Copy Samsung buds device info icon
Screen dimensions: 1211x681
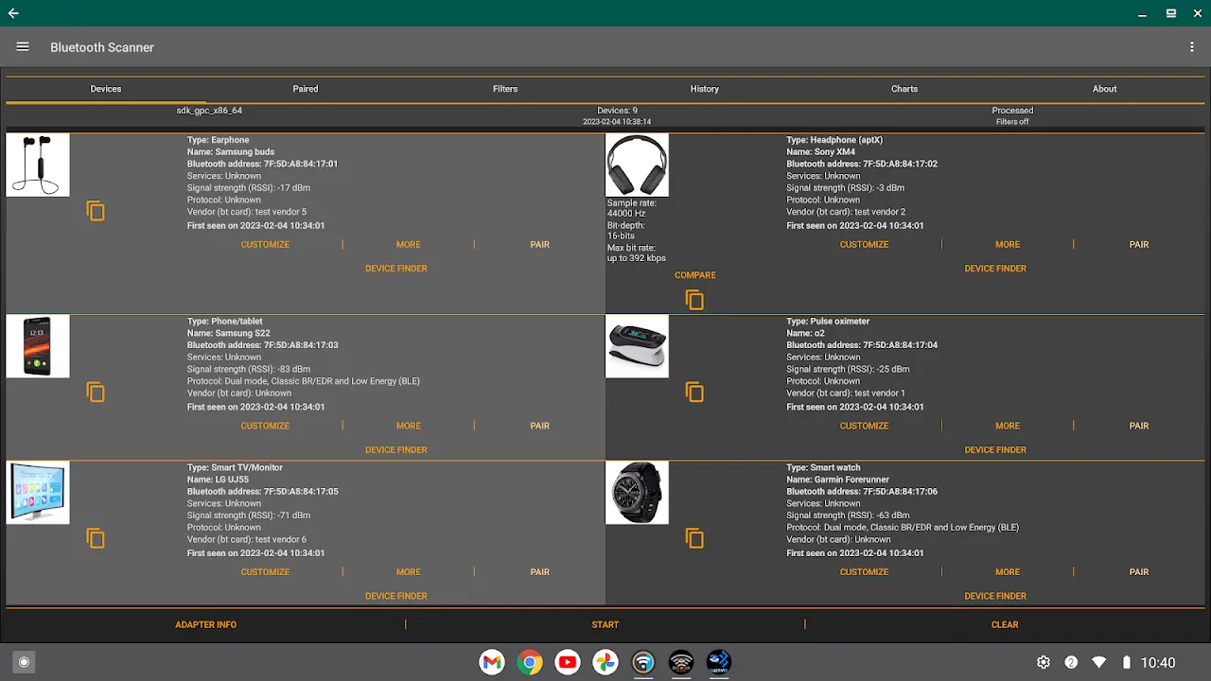pos(96,211)
